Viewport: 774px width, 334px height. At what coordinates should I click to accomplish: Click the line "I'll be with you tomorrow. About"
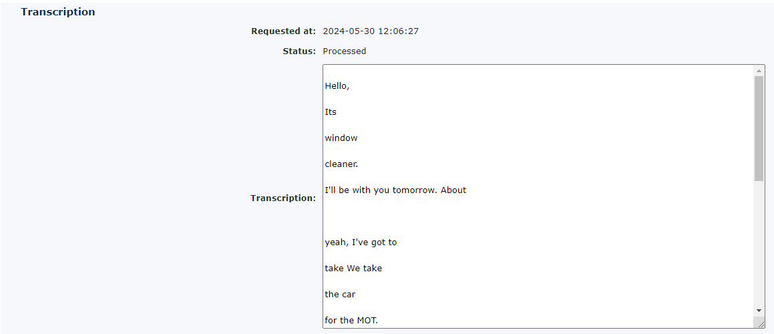[x=395, y=190]
